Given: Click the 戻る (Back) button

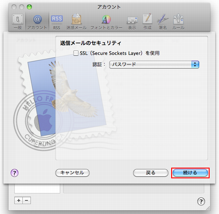Looking at the screenshot, I should 151,173.
